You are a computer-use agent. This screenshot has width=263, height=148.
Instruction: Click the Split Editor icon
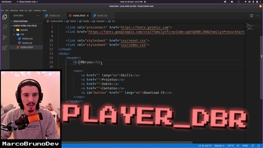251,16
